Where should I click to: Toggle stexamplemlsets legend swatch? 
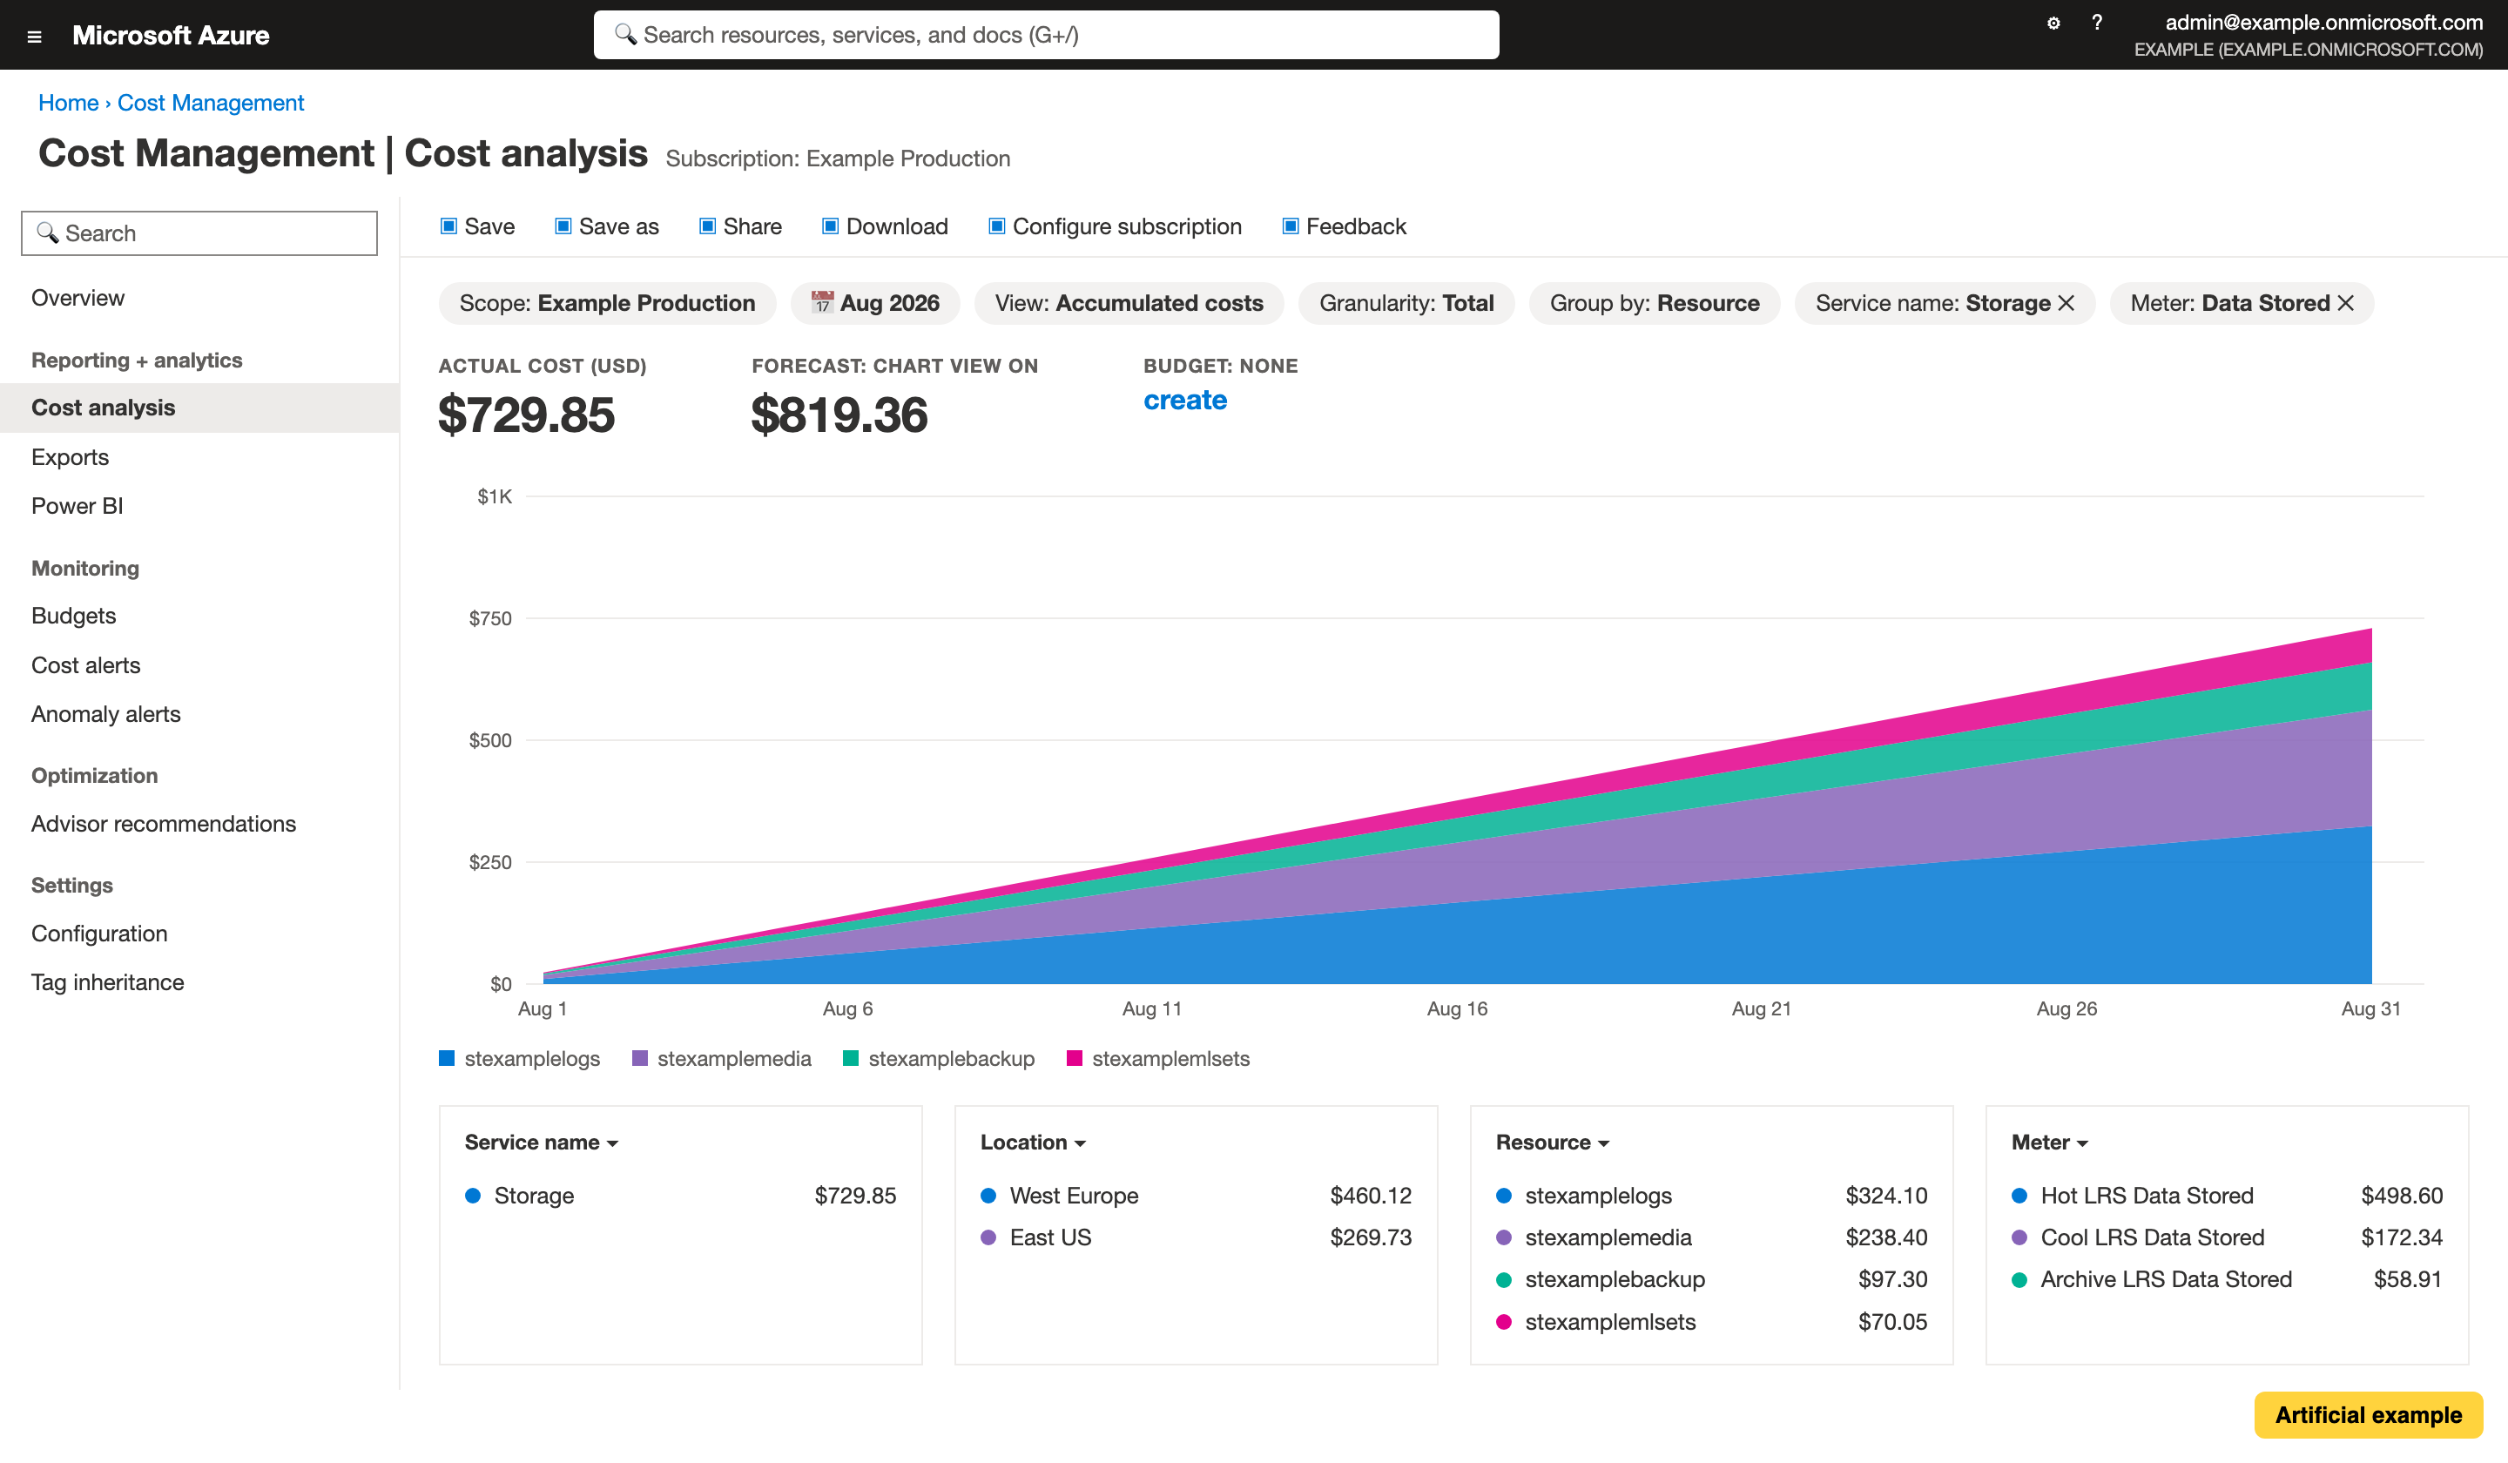(1075, 1058)
